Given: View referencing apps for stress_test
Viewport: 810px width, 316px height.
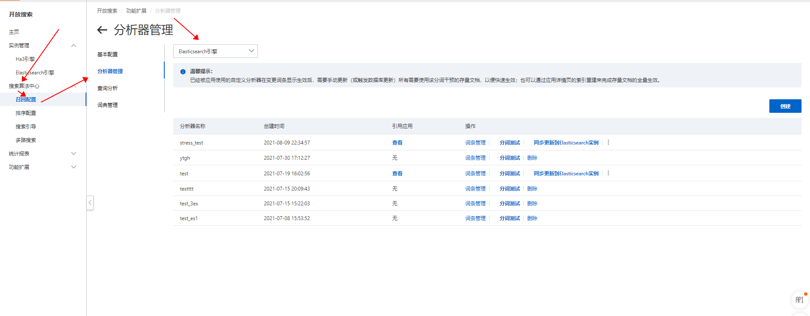Looking at the screenshot, I should (x=397, y=143).
